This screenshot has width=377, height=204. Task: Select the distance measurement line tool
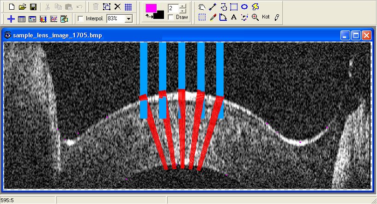[213, 7]
